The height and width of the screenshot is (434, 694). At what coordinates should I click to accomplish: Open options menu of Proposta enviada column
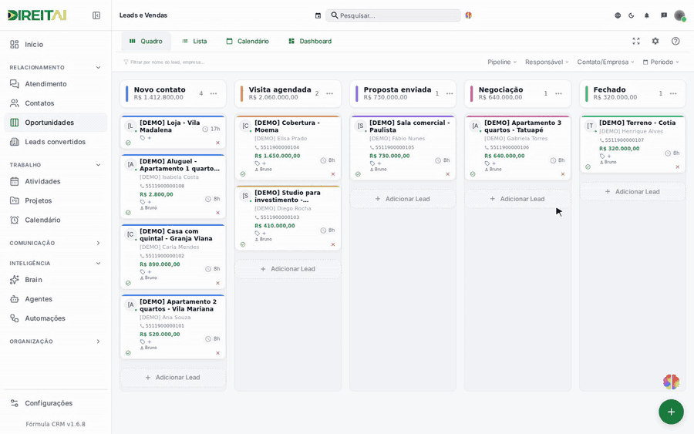click(450, 94)
